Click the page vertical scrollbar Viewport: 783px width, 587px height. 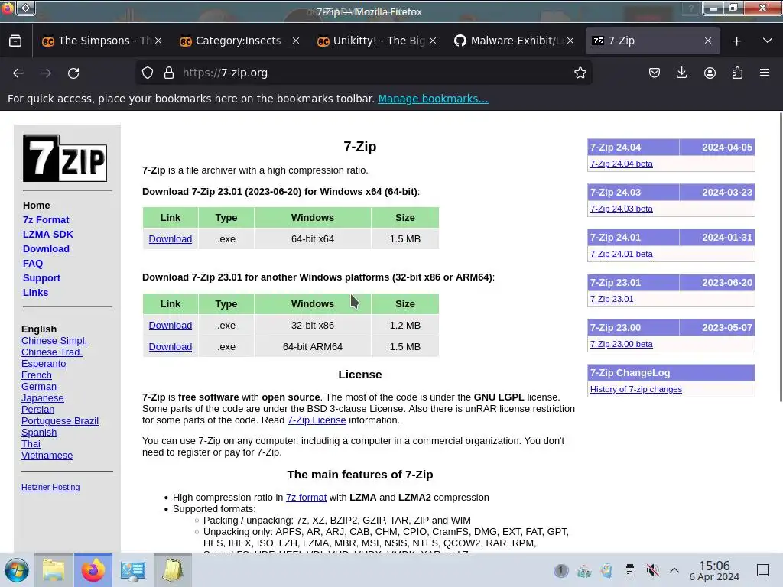(x=780, y=257)
